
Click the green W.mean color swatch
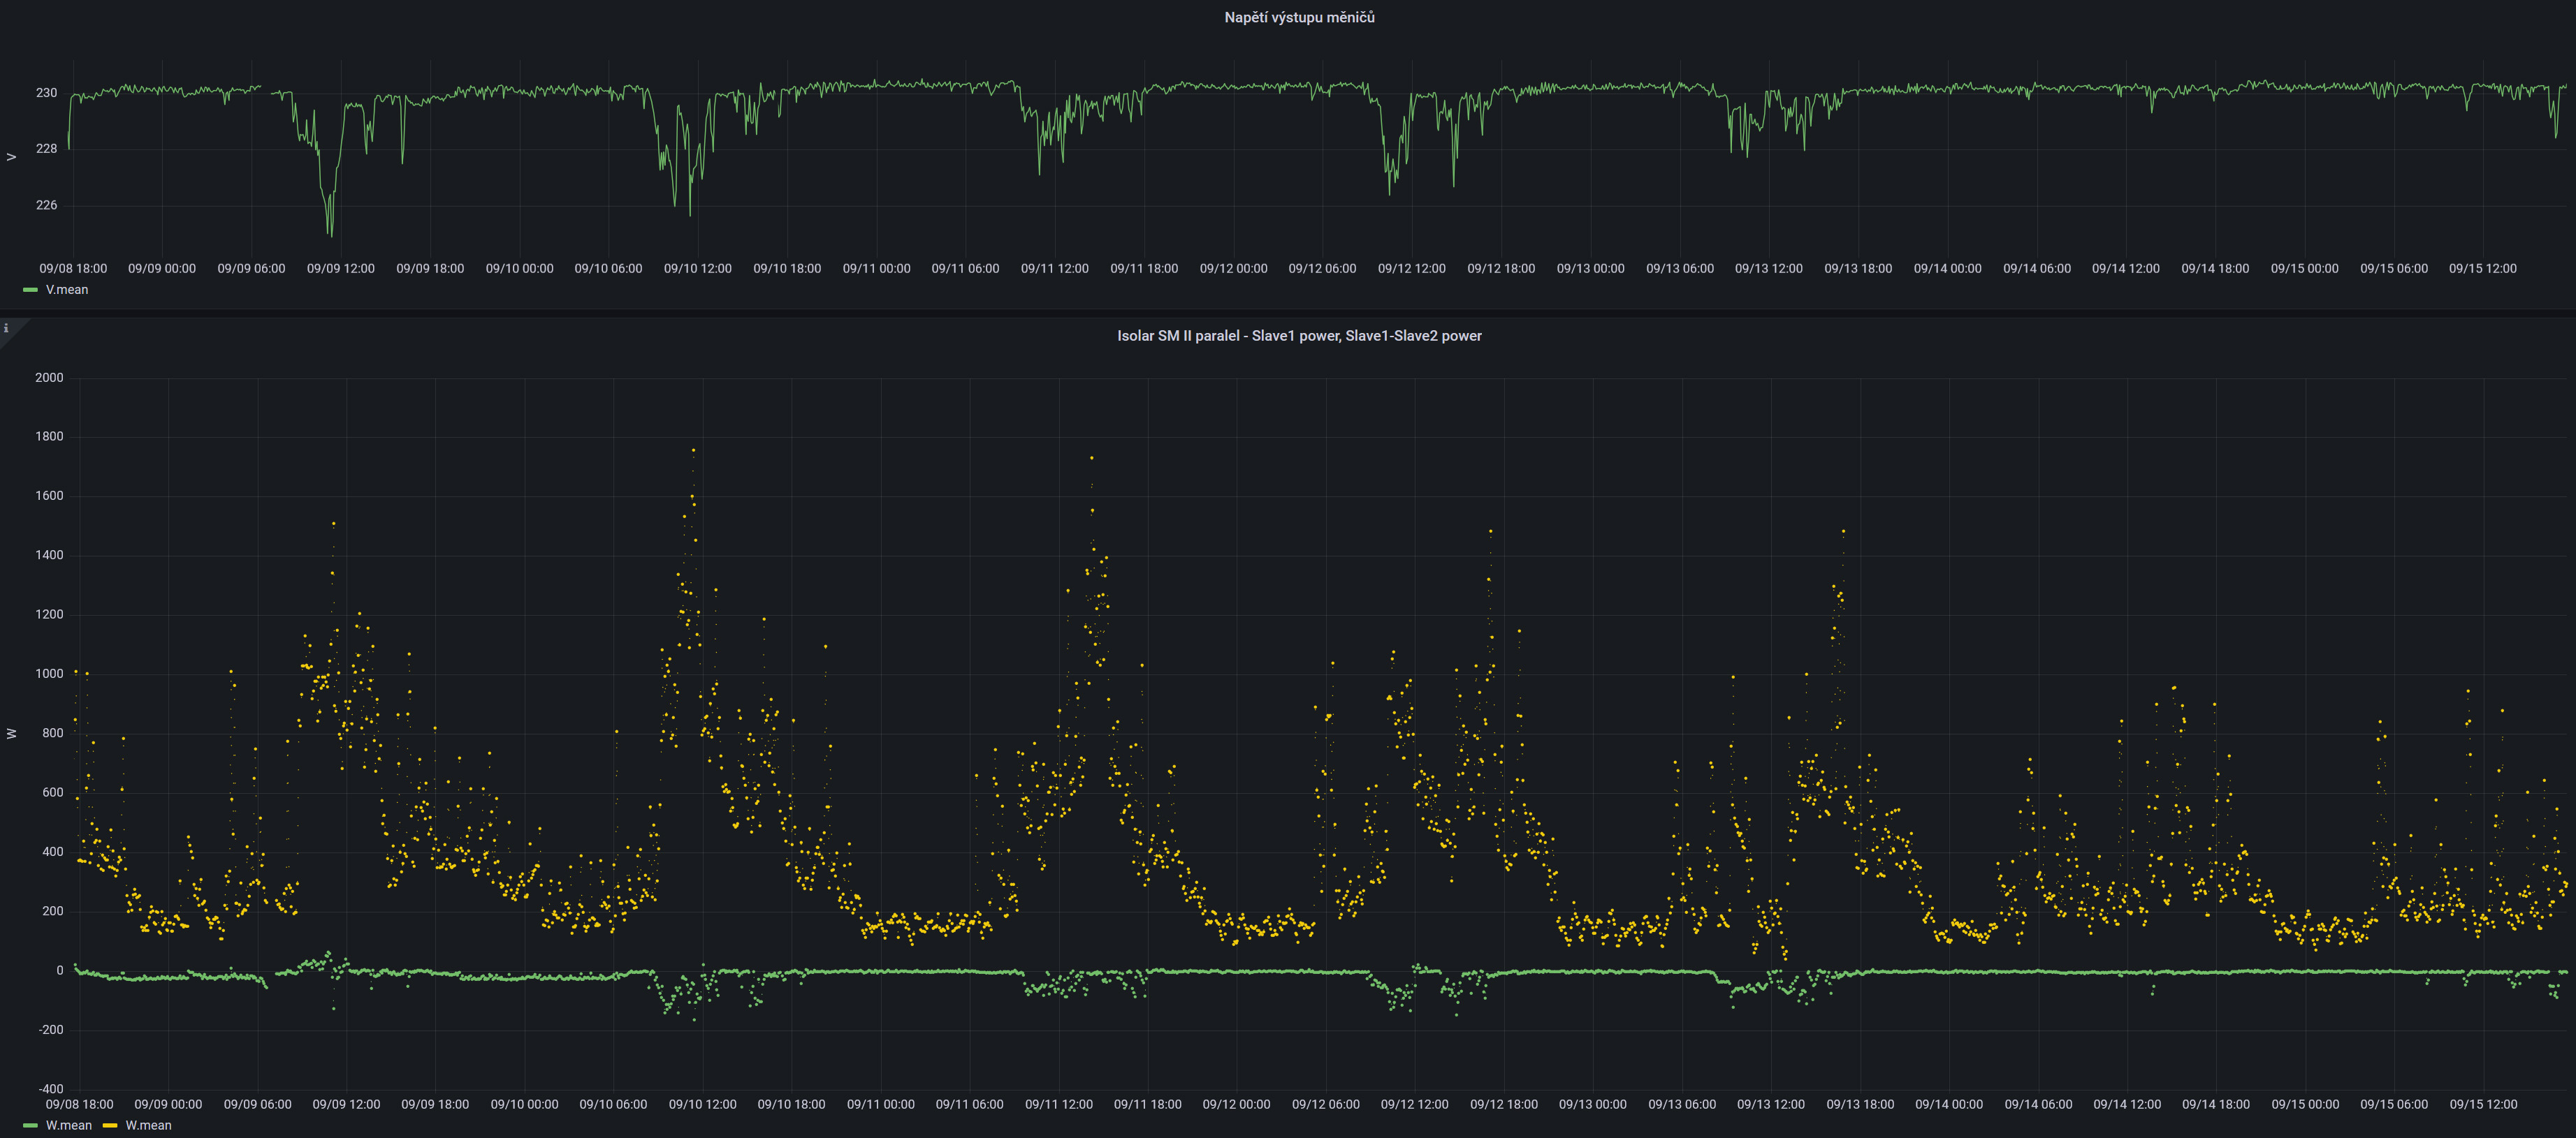(30, 1125)
